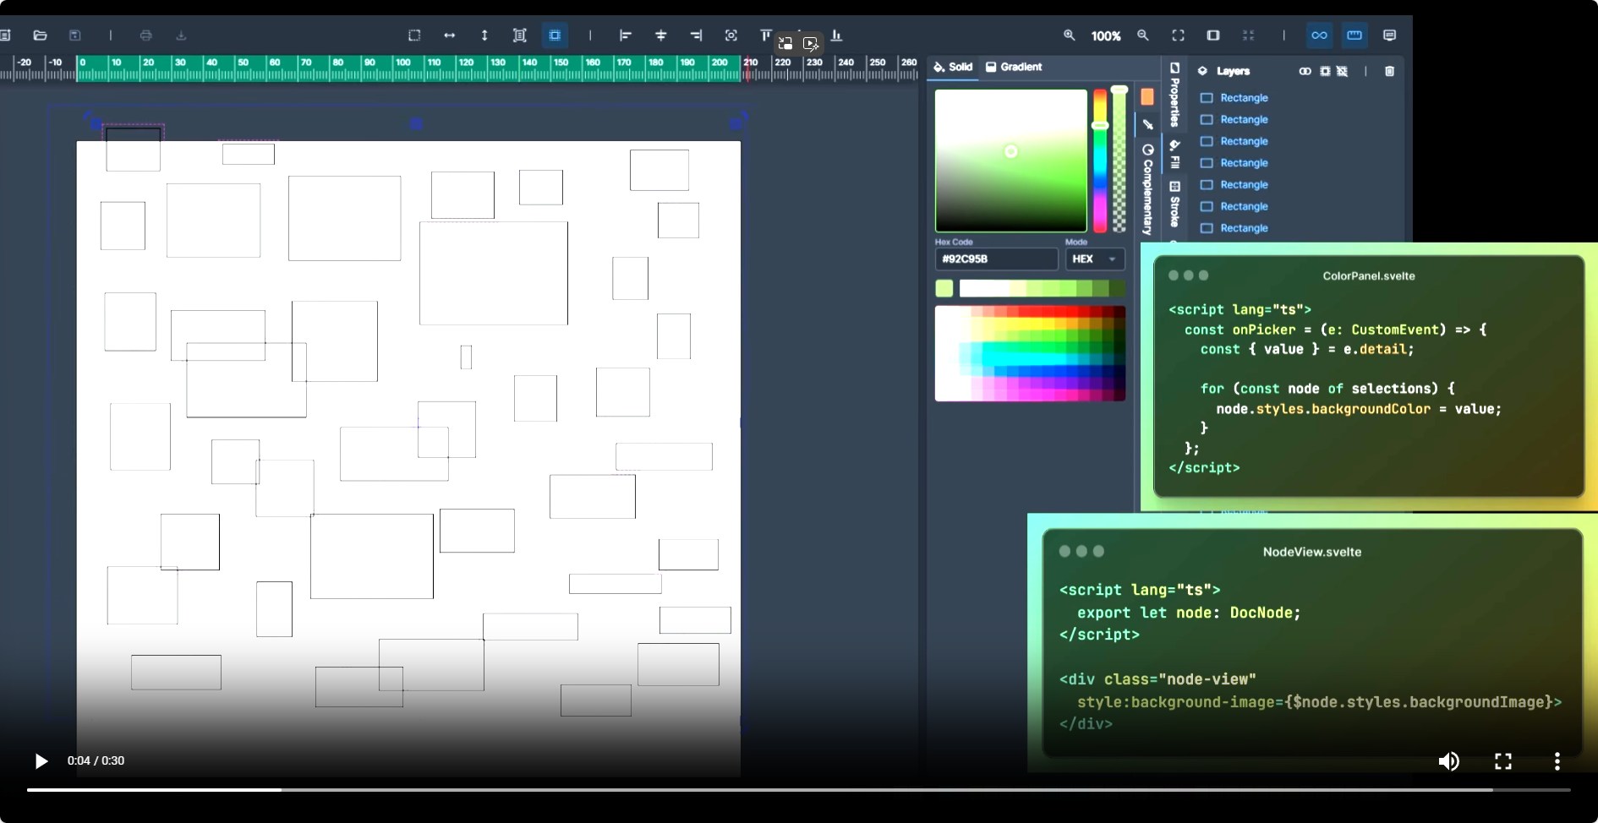Switch to the Solid fill tab
This screenshot has width=1598, height=823.
point(953,67)
